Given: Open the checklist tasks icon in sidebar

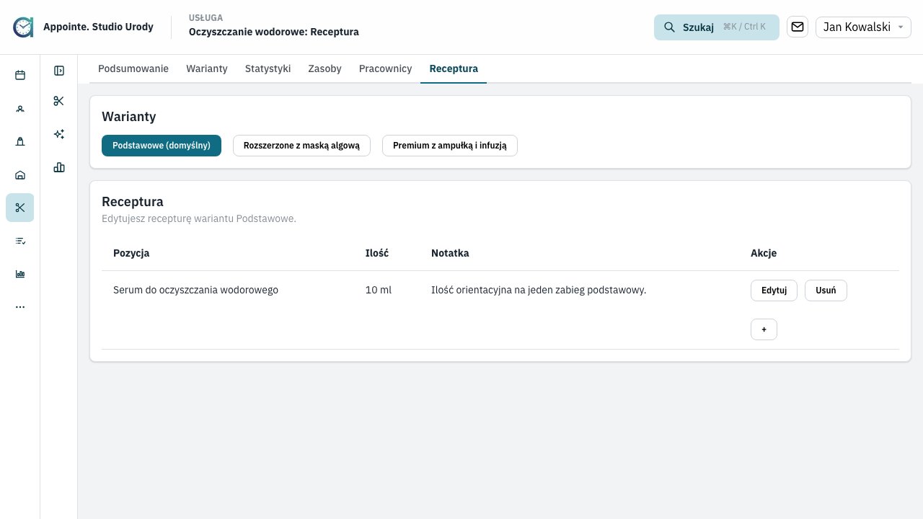Looking at the screenshot, I should click(20, 241).
